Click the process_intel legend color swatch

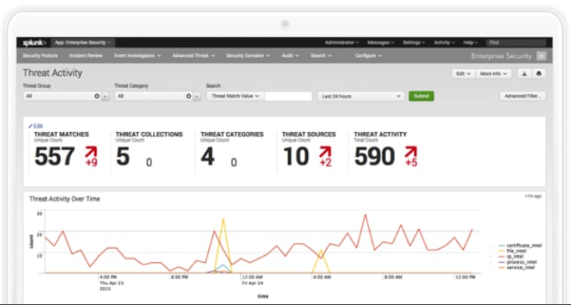point(502,262)
